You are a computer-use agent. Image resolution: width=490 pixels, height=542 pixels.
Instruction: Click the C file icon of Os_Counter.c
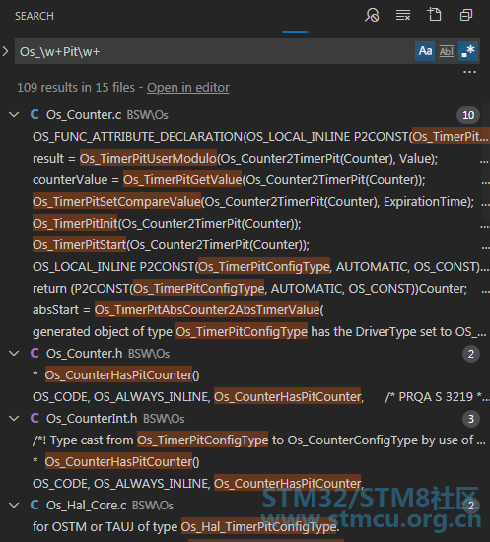pos(35,115)
